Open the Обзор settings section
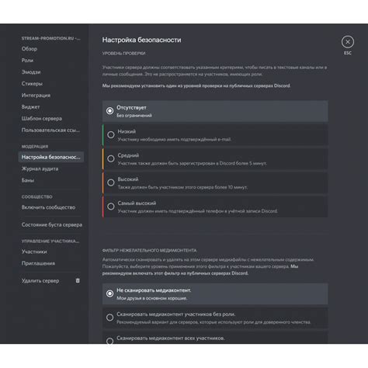This screenshot has width=368, height=368. pos(30,49)
